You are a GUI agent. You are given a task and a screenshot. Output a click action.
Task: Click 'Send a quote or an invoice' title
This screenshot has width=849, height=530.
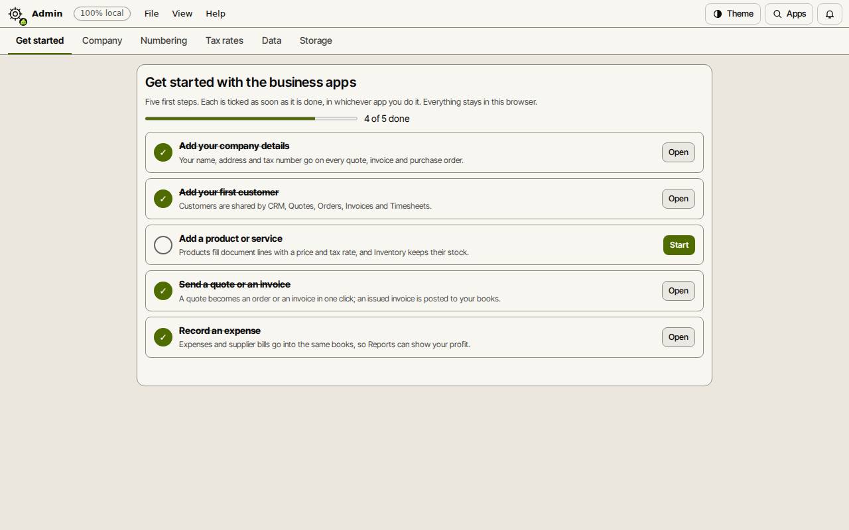coord(235,284)
